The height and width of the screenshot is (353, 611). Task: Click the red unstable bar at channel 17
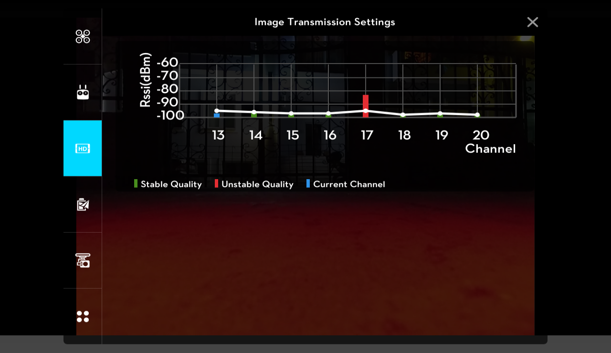[366, 106]
